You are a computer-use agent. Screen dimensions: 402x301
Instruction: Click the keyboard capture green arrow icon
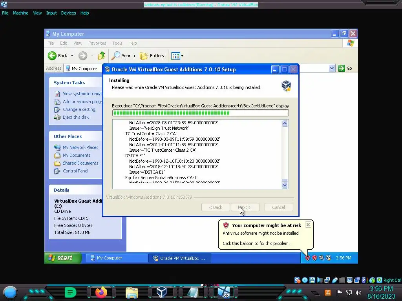point(380,280)
